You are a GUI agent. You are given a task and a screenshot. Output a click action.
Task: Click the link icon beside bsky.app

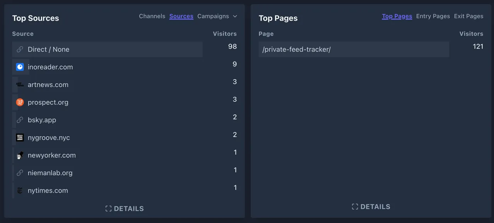tap(20, 120)
